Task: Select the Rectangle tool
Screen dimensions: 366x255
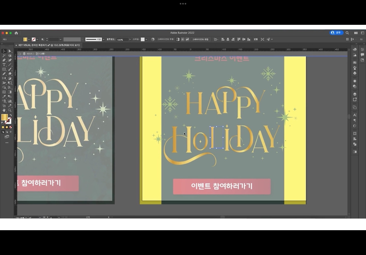Action: pos(4,69)
